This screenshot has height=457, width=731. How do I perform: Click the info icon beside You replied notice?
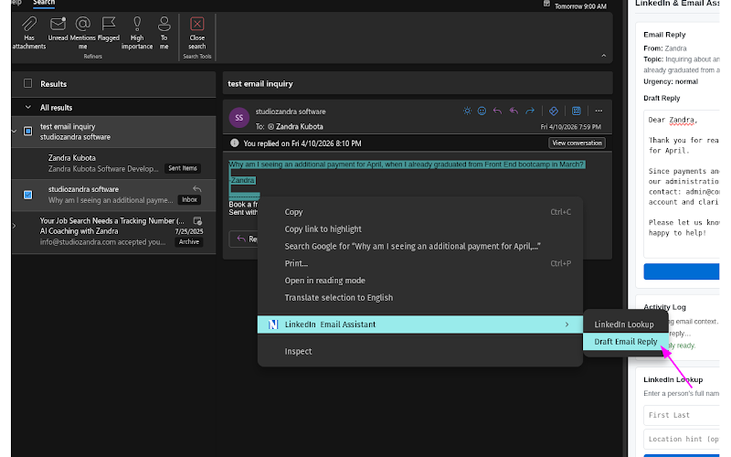point(235,143)
